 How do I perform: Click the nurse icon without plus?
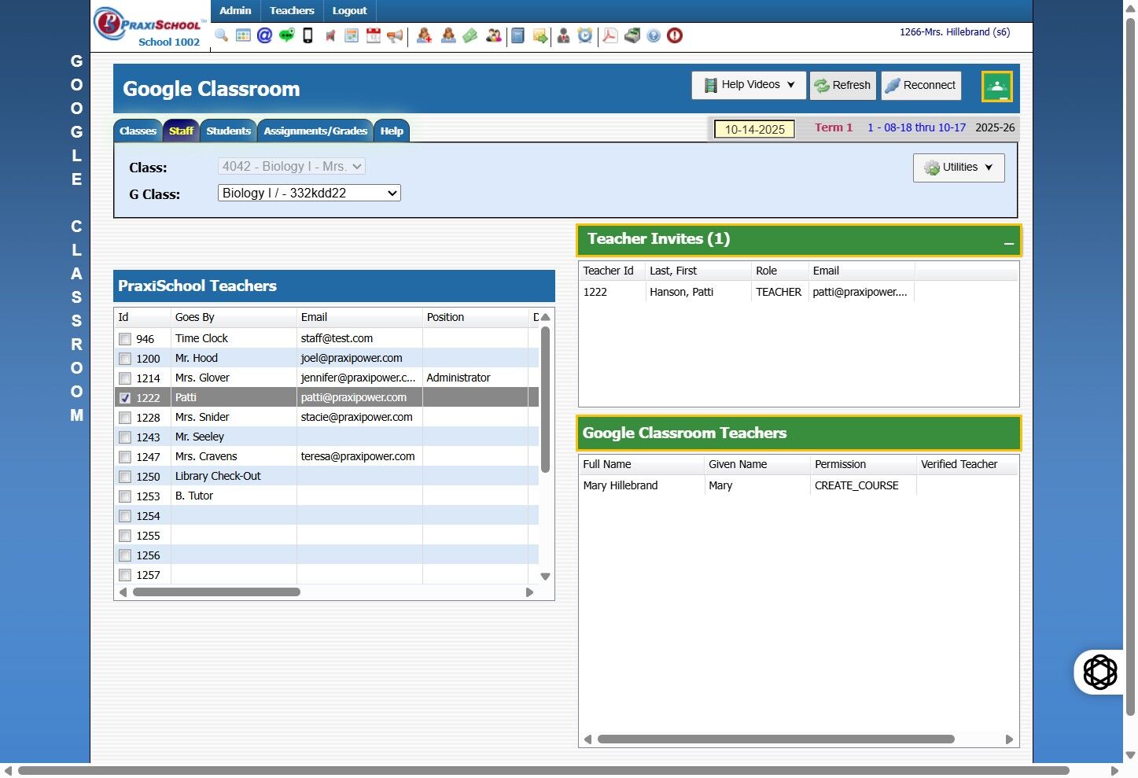[x=448, y=35]
